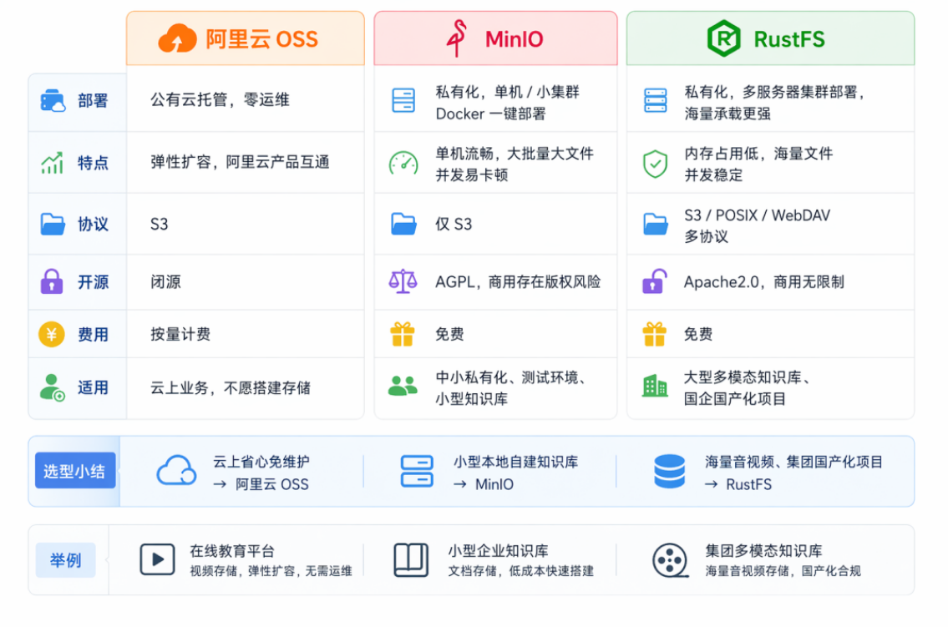Click the text AGPL,商用存在版权风险
This screenshot has width=948, height=627.
(x=518, y=282)
